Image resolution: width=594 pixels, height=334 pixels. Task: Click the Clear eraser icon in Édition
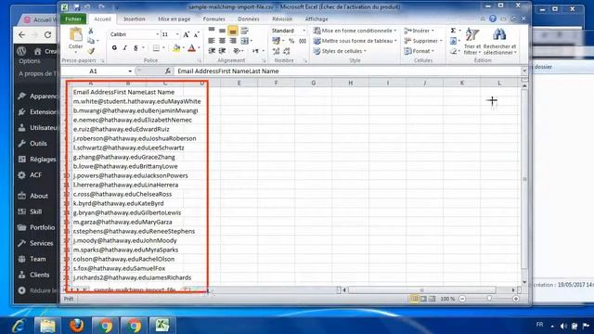coord(453,51)
